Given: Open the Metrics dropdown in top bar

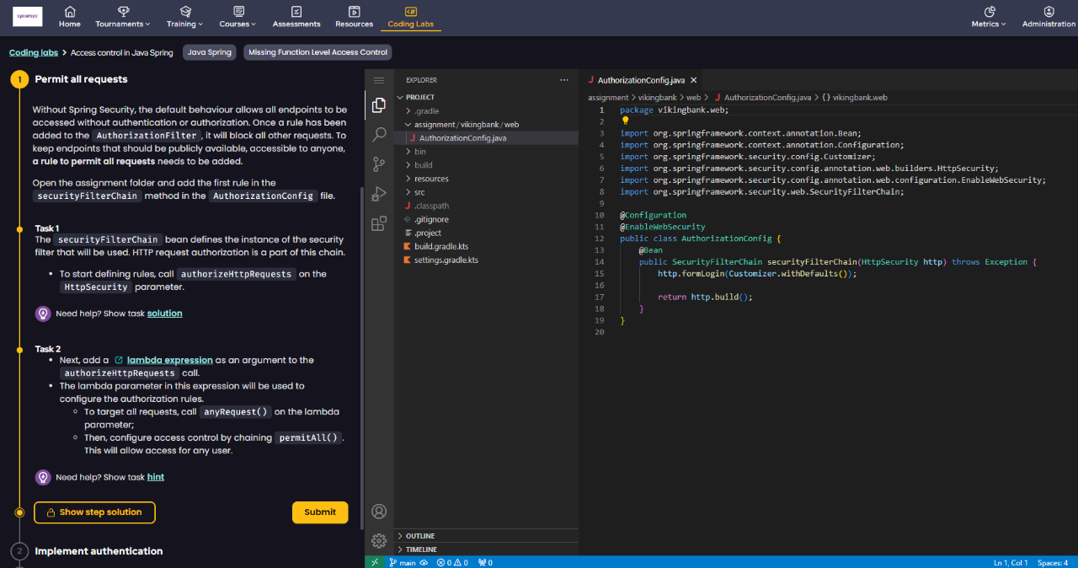Looking at the screenshot, I should [989, 17].
